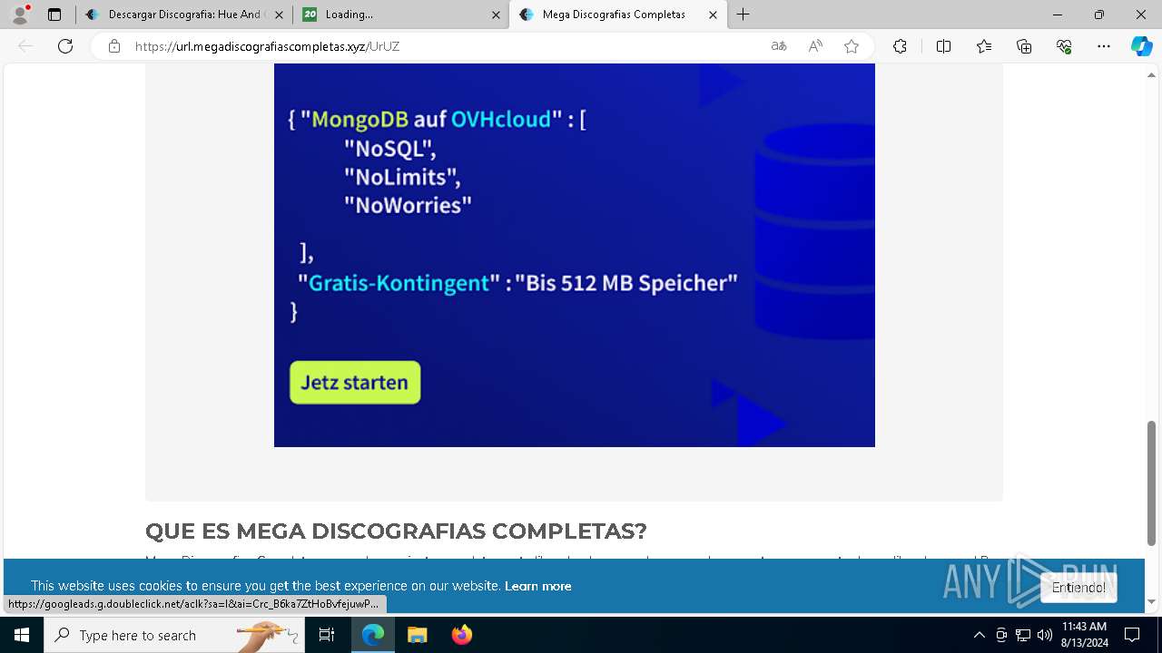Click the page vertical scrollbar thumb
1162x653 pixels.
coord(1152,483)
